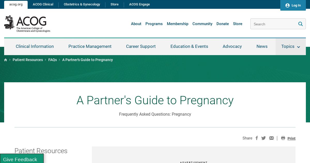Click the printer icon
310x163 pixels.
[x=283, y=138]
